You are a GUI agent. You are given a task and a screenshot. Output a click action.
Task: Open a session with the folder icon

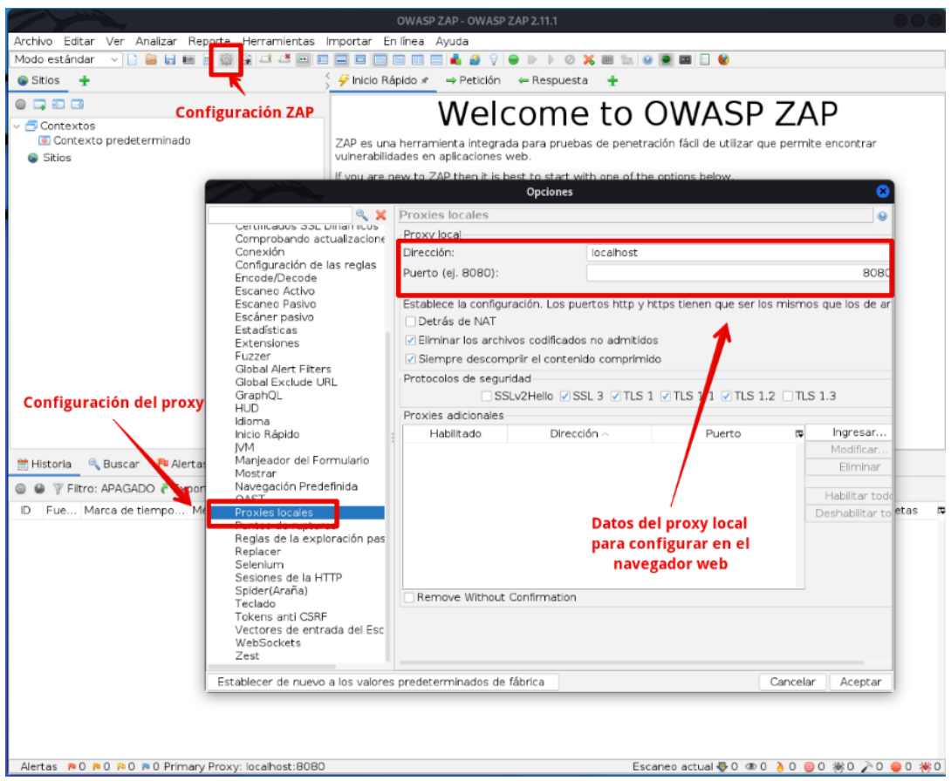[151, 59]
